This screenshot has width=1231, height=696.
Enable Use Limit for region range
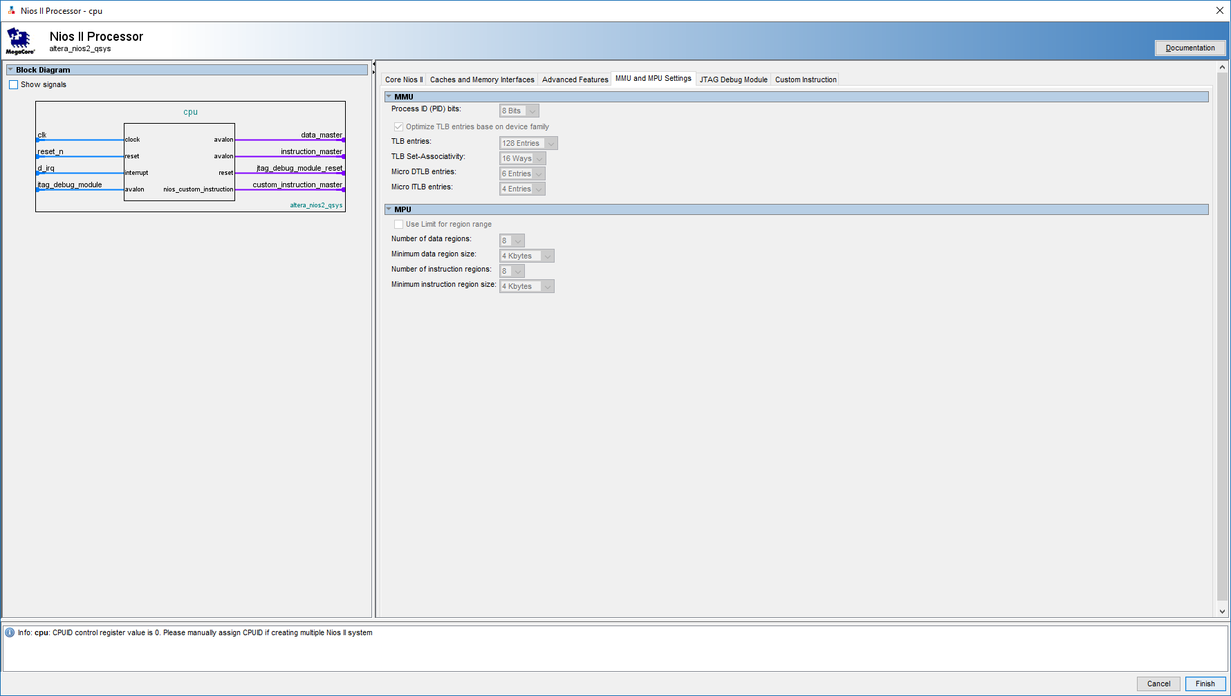(x=398, y=224)
